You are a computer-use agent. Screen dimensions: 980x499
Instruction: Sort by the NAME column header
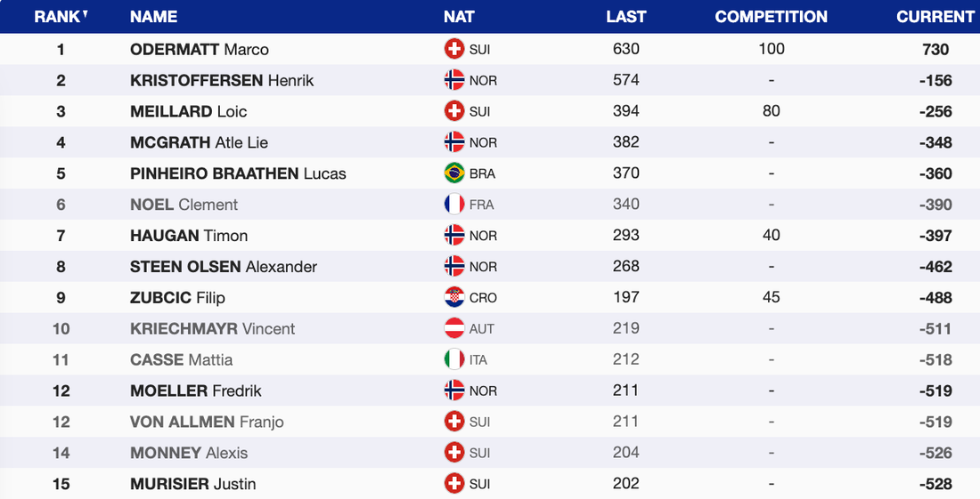(x=153, y=17)
